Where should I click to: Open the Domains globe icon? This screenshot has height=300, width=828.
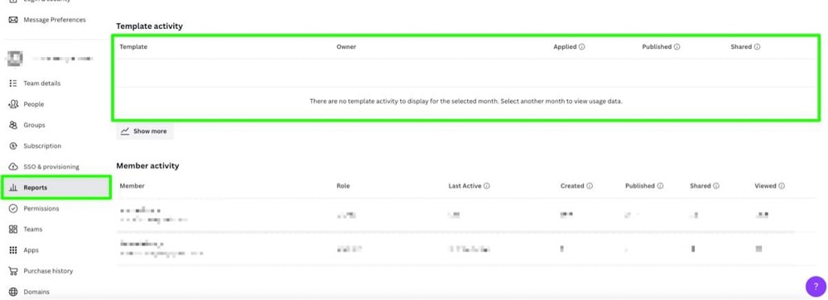[13, 292]
